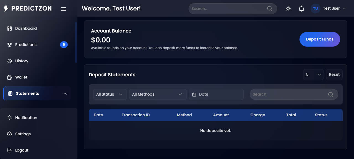Open notifications from the header bell icon
354x159 pixels.
[301, 9]
